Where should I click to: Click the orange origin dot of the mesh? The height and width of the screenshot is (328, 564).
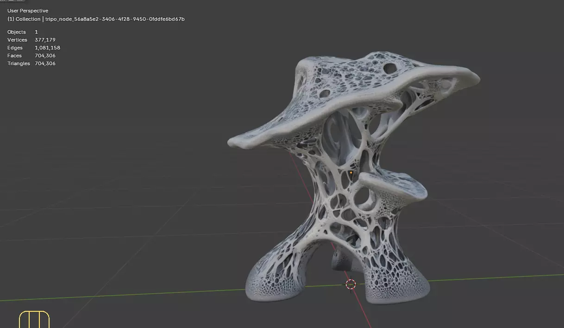(351, 173)
